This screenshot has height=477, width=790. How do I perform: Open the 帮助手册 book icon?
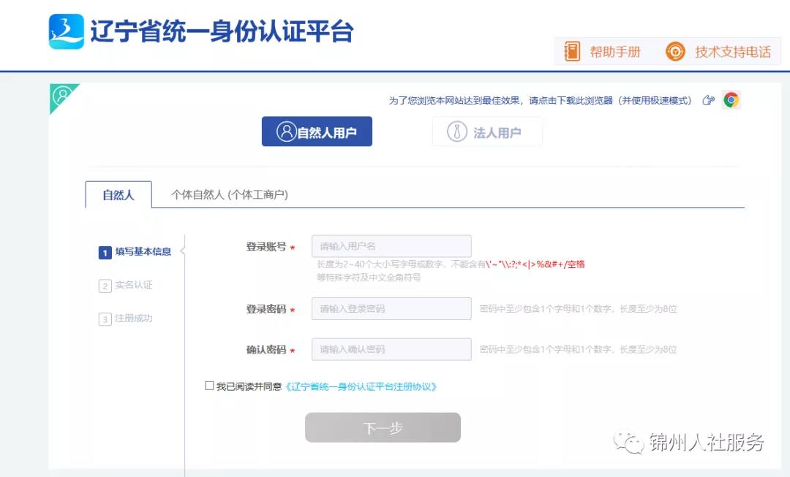tap(572, 51)
